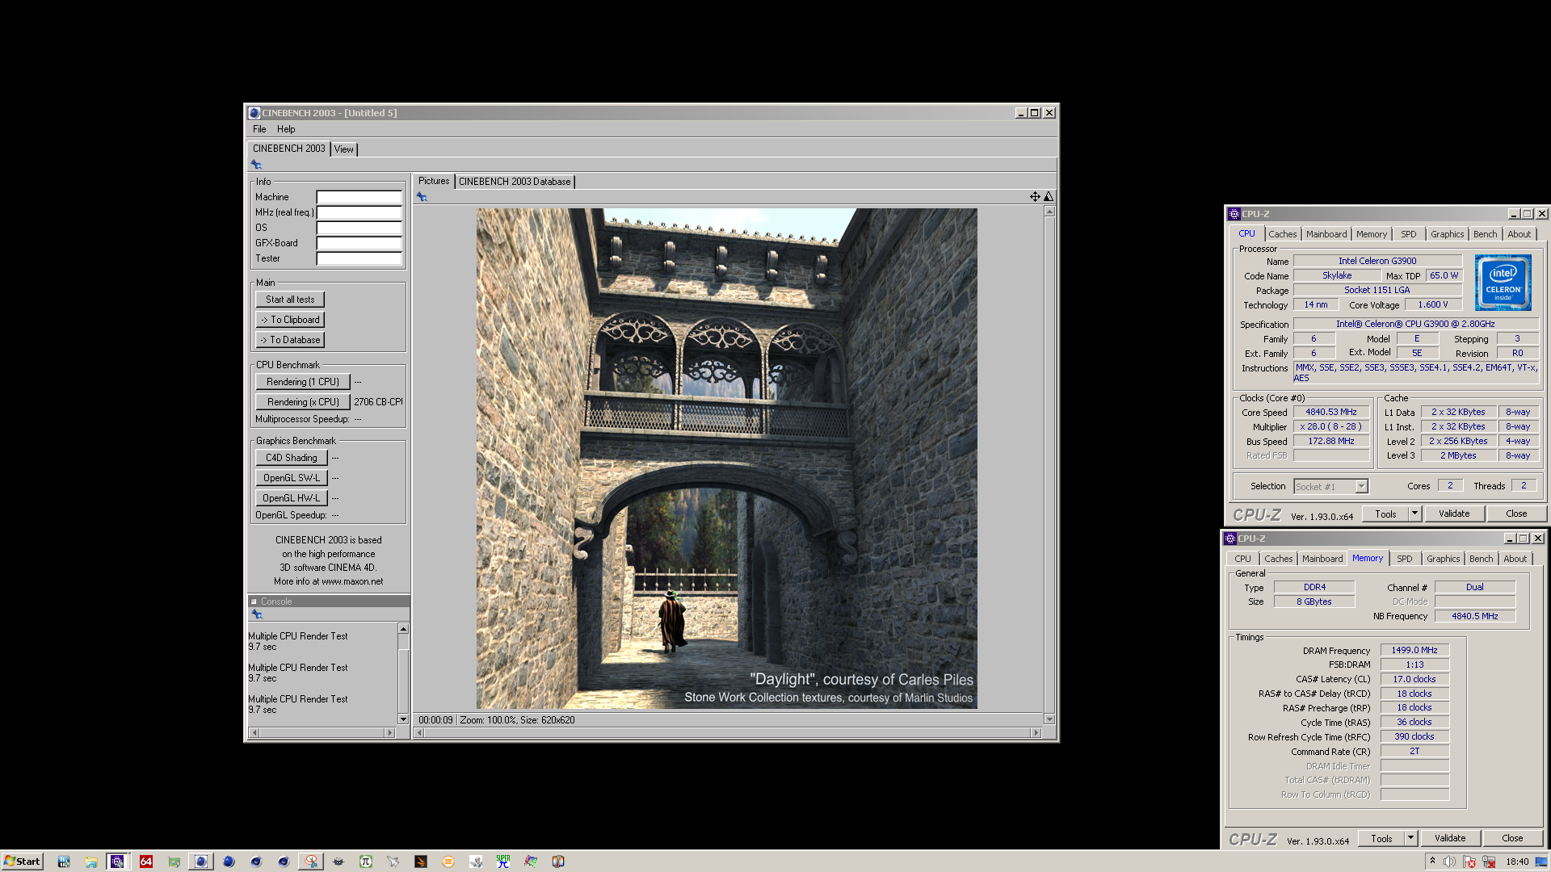
Task: Open the Help menu in CINEBENCH
Action: pos(286,129)
